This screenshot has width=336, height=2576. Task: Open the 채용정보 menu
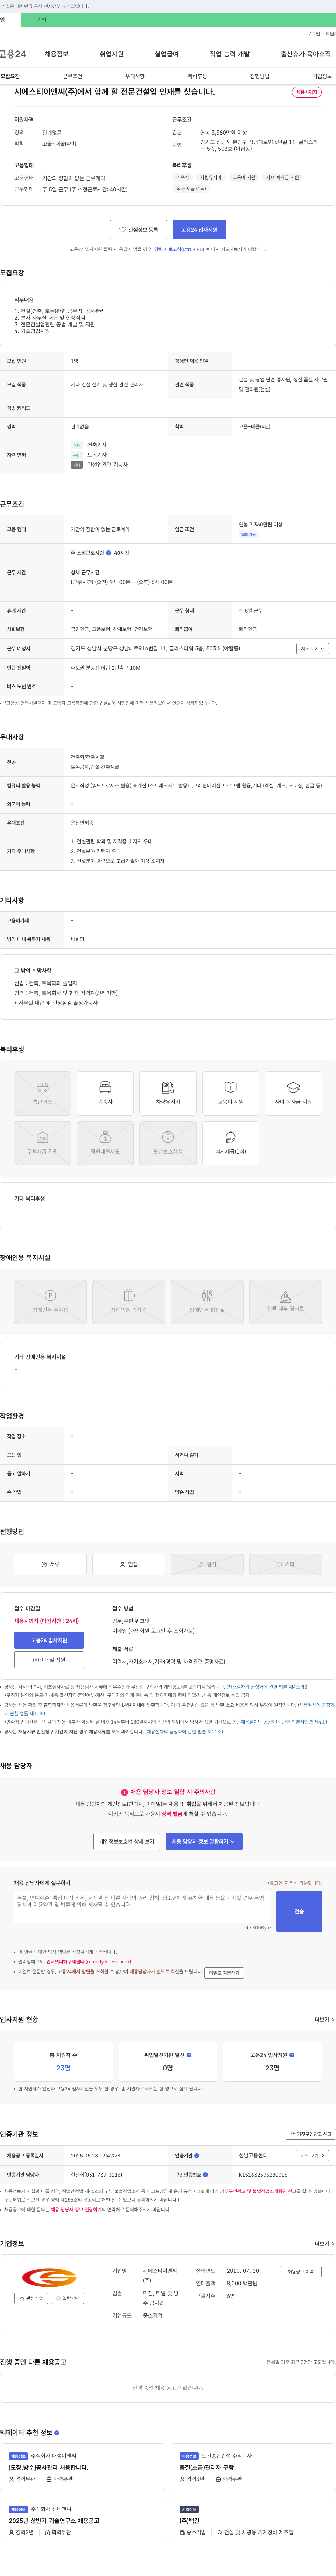[x=57, y=54]
